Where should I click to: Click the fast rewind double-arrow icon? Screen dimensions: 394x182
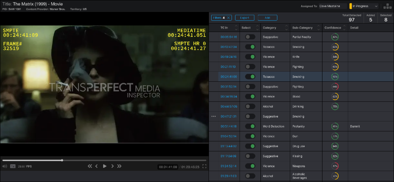pos(90,166)
